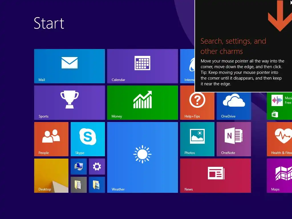Viewport: 292px width, 219px height.
Task: Open the PC settings gear tile
Action: coord(97,167)
